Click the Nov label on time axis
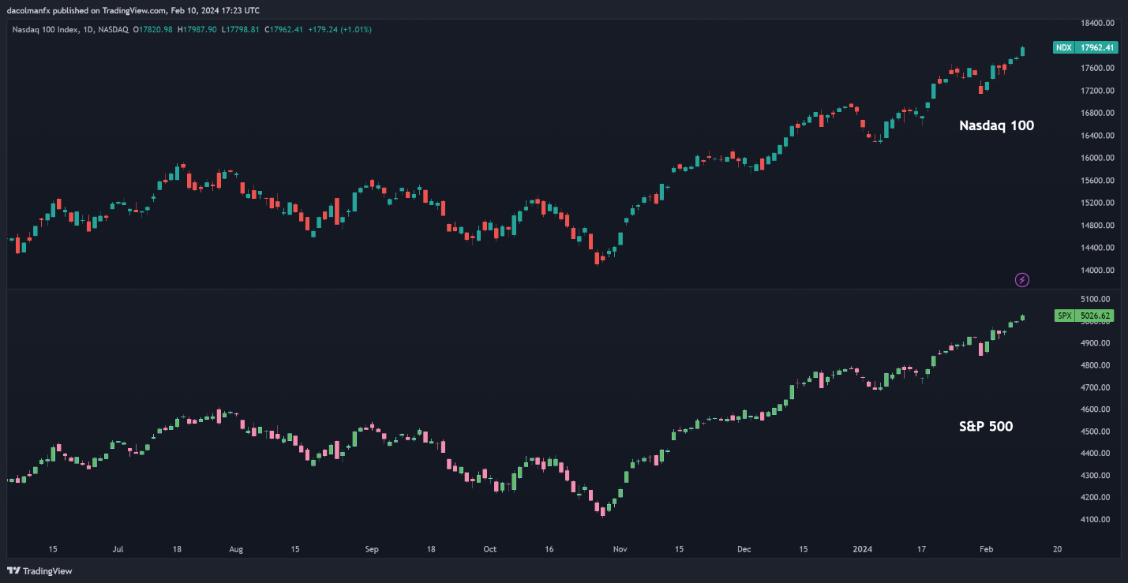The height and width of the screenshot is (583, 1128). tap(620, 548)
